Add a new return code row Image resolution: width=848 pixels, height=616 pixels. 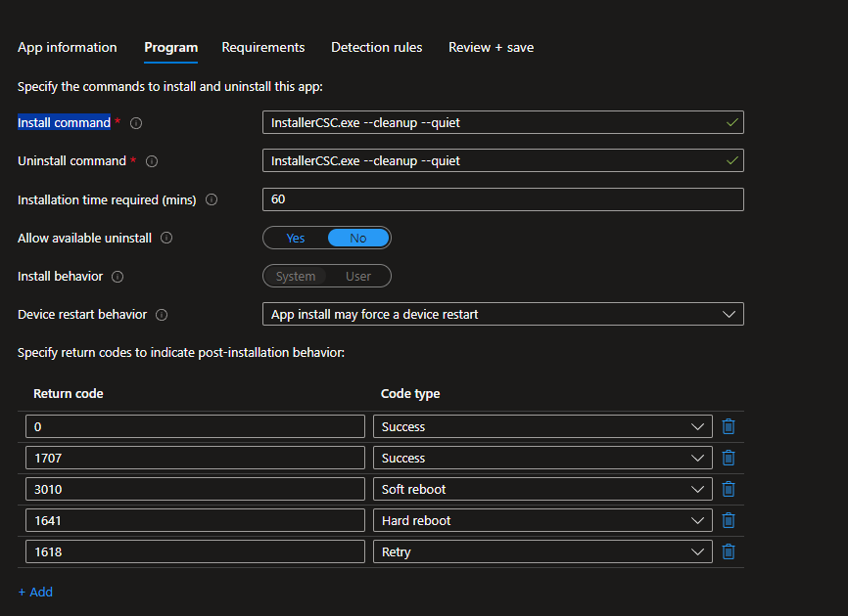point(35,592)
